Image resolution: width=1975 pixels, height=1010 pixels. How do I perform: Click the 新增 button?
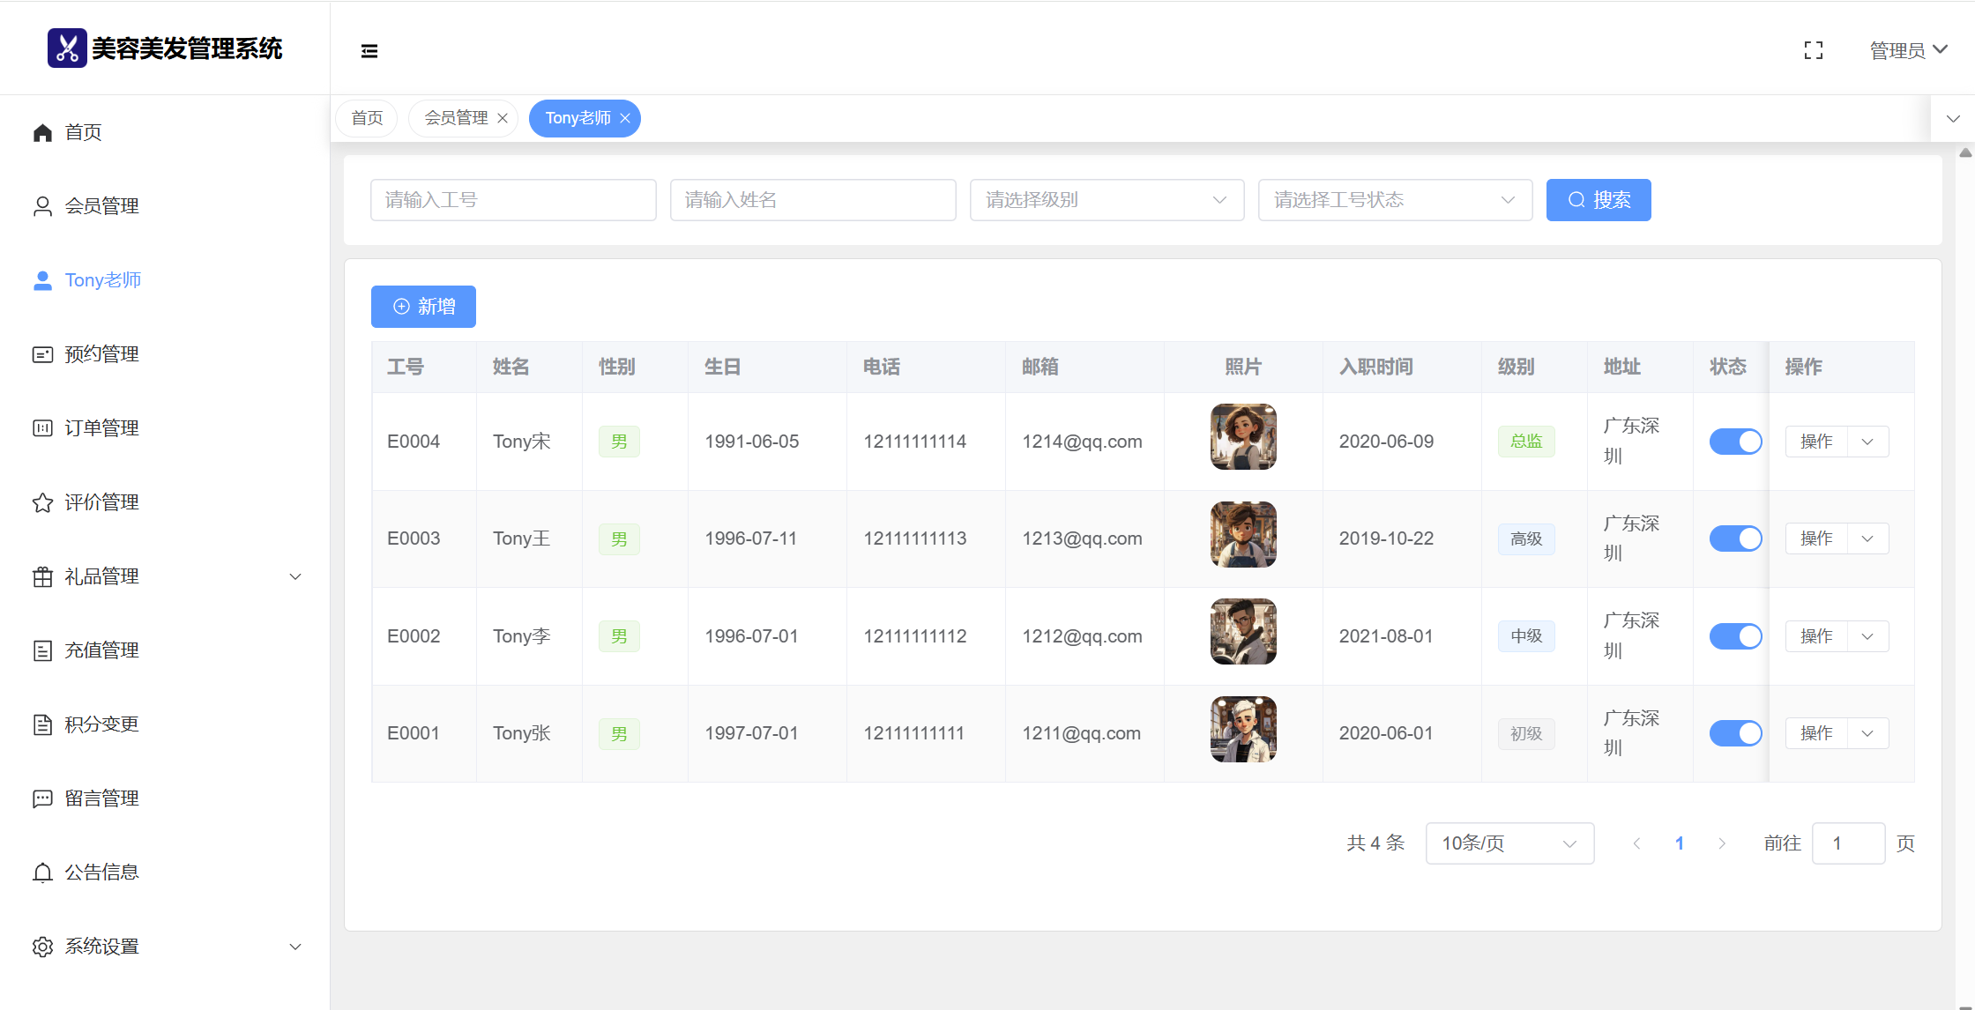click(423, 307)
